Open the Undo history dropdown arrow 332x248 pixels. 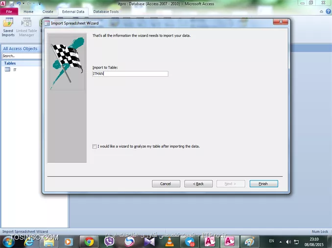24,3
